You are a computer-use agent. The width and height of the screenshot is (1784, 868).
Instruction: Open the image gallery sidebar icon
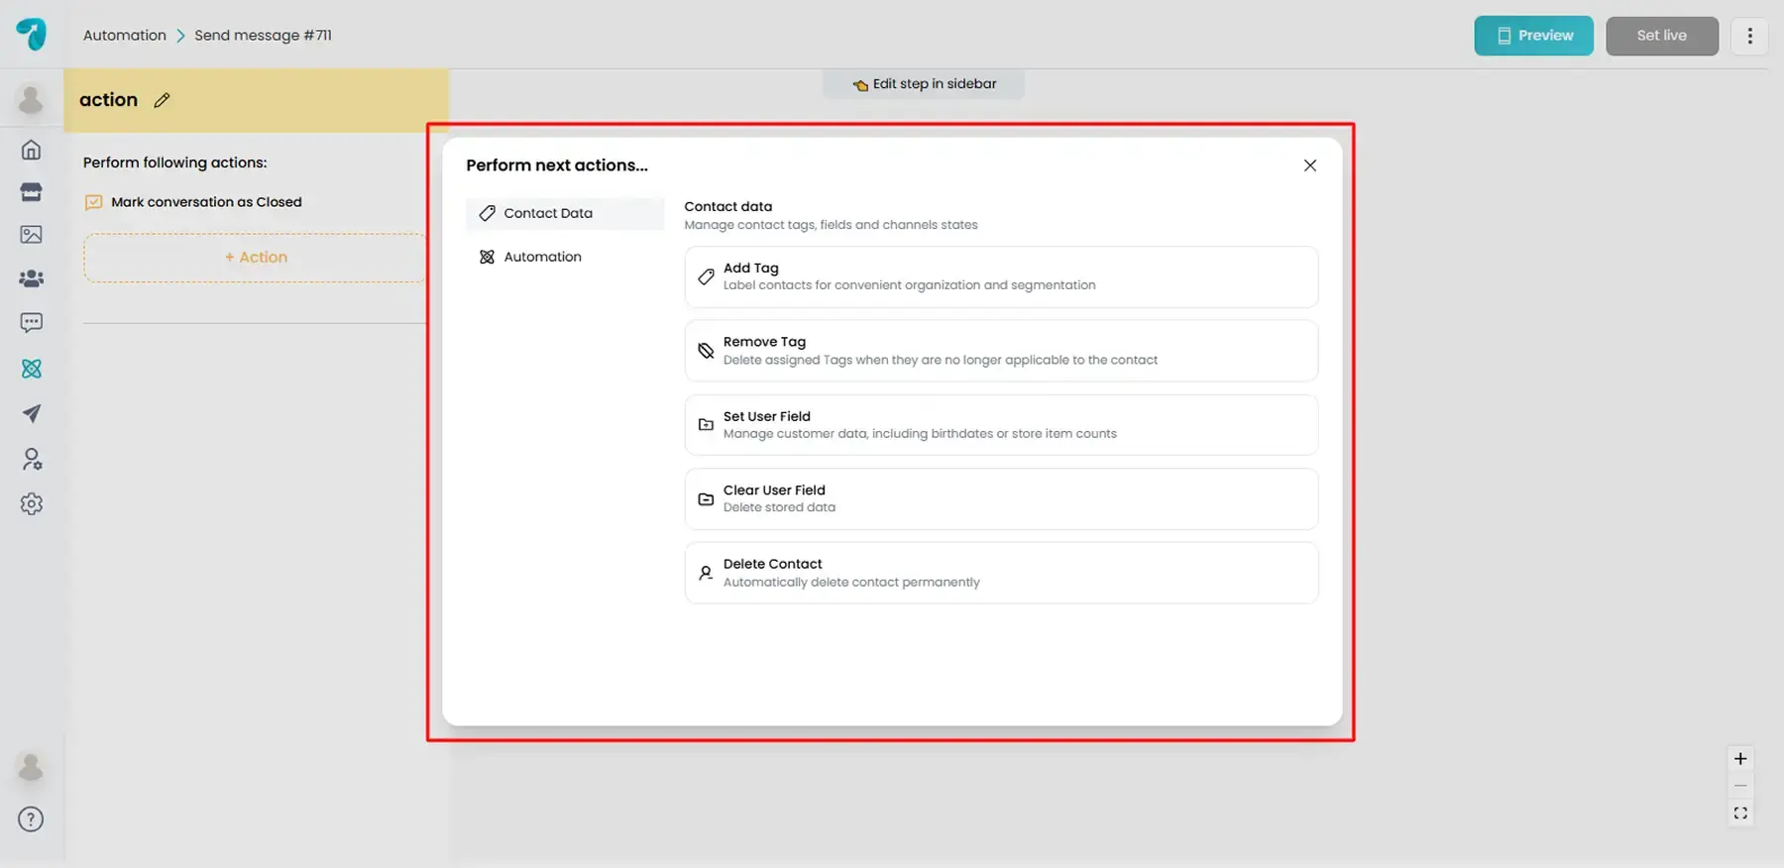32,235
